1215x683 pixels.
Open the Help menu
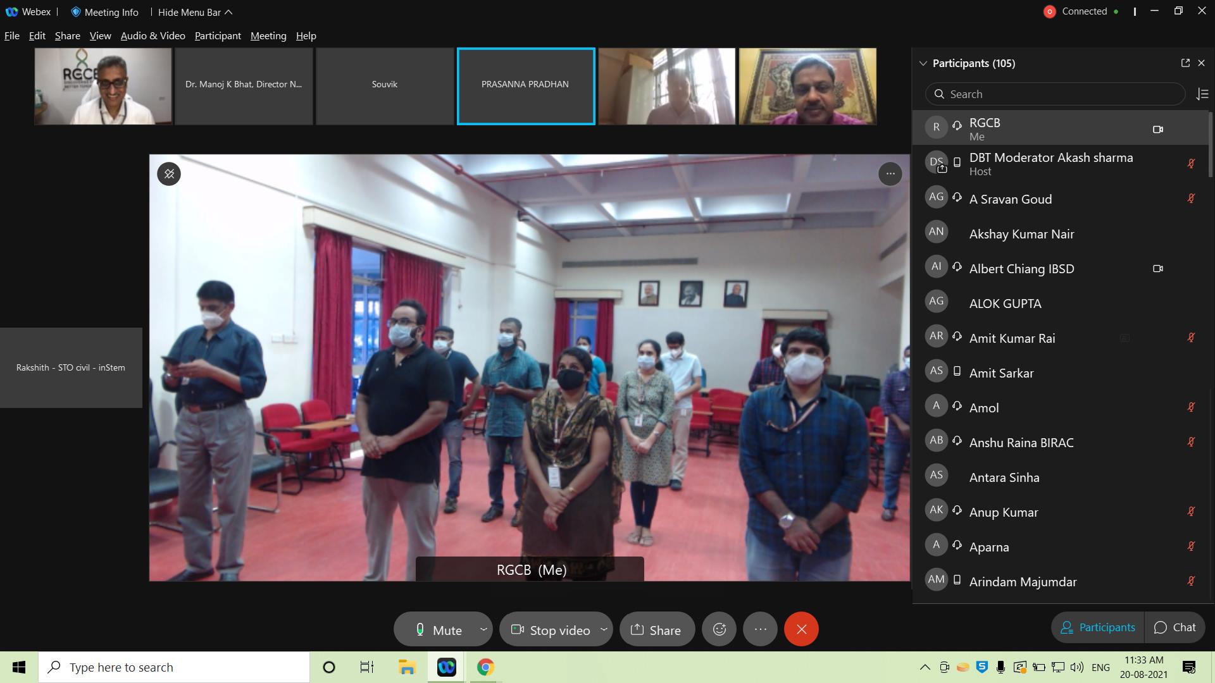[x=306, y=36]
